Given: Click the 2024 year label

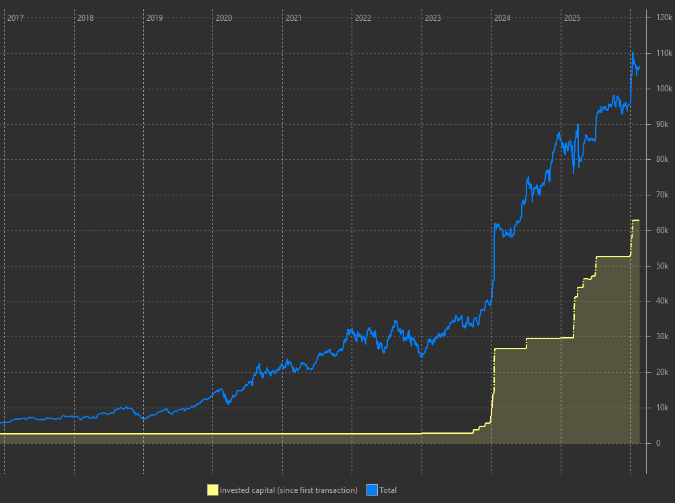Looking at the screenshot, I should pyautogui.click(x=502, y=18).
